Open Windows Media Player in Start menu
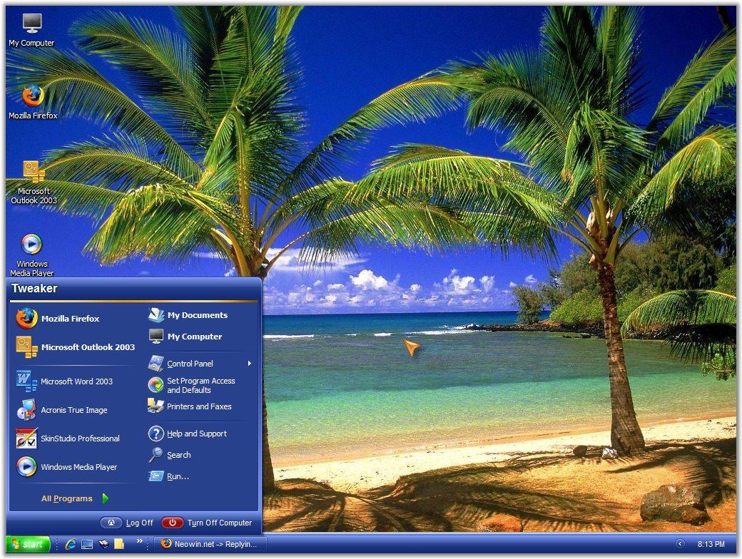 [x=75, y=467]
